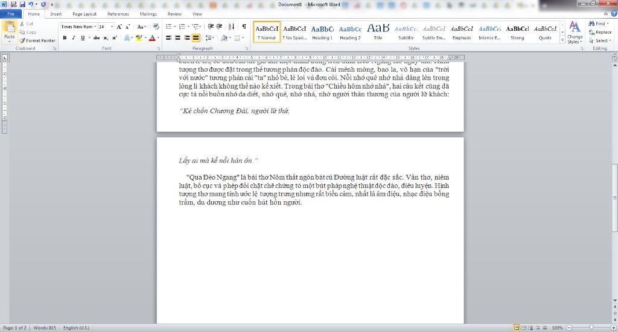Activate the Format Painter
The width and height of the screenshot is (618, 332).
click(37, 40)
